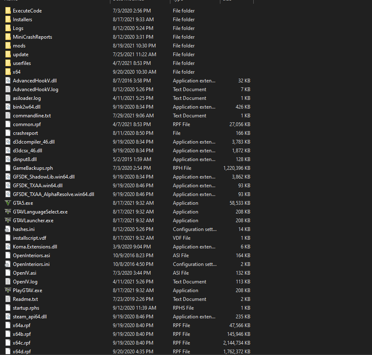This screenshot has height=355, width=372.
Task: Click the x64 folder icon
Action: 8,72
